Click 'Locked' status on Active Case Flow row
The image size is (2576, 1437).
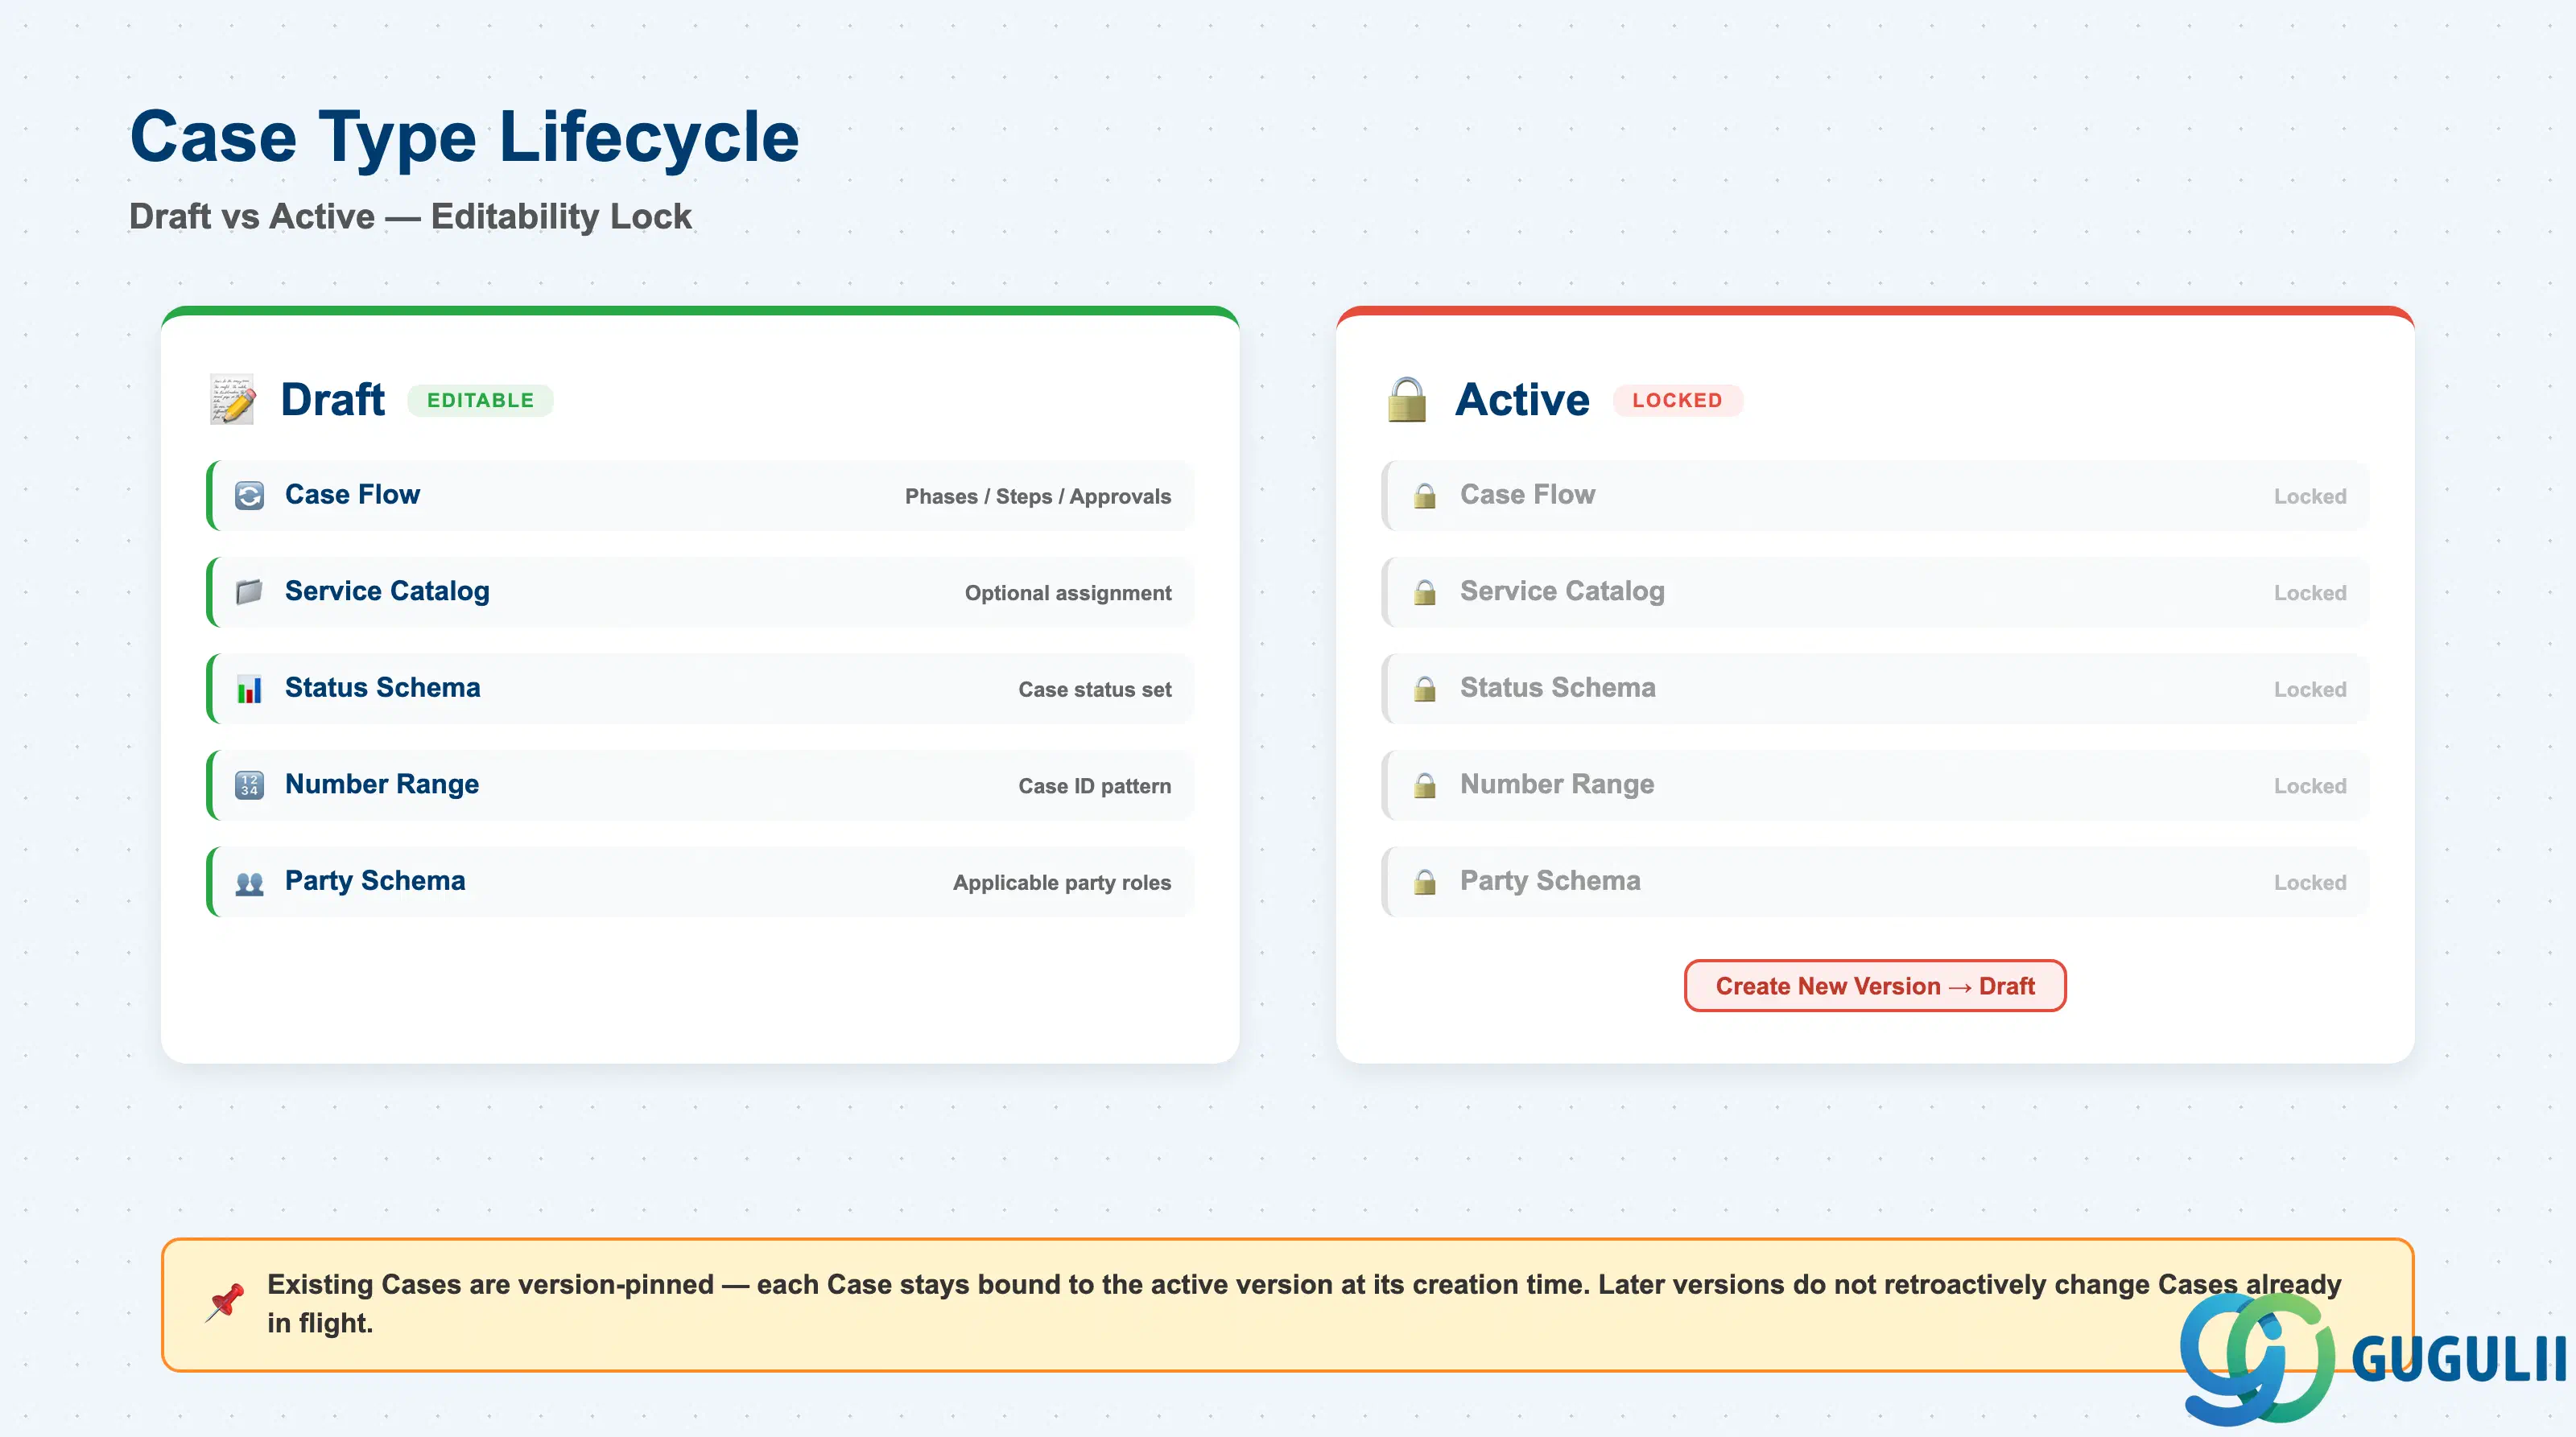[2309, 496]
